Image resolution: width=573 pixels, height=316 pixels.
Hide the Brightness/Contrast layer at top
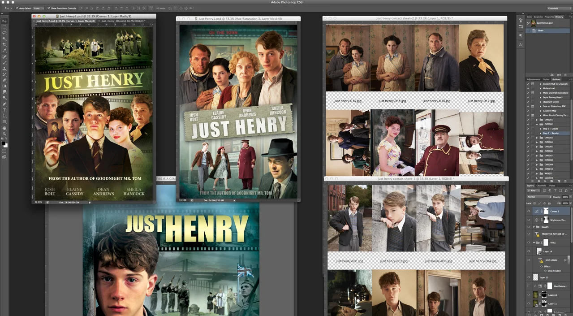point(529,220)
